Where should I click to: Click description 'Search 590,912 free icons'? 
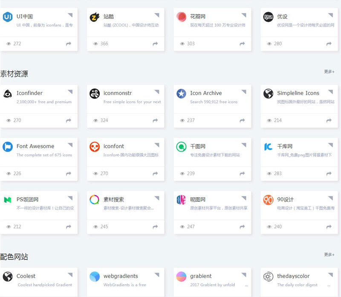click(x=214, y=102)
